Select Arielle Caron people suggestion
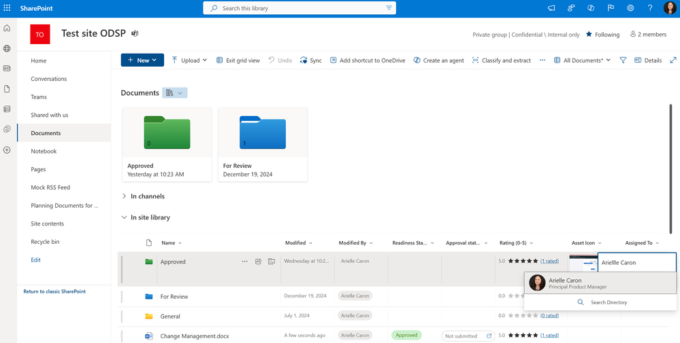 600,283
